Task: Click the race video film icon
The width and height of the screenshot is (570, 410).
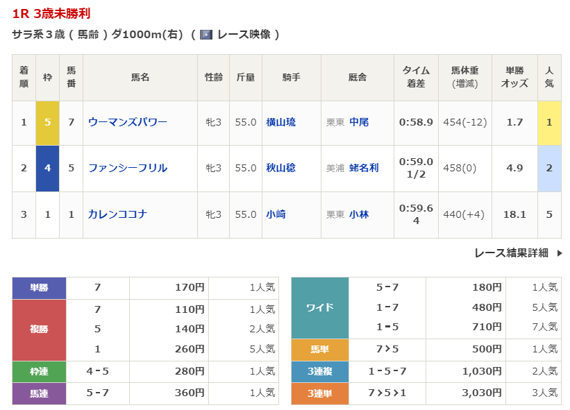Action: (x=206, y=35)
